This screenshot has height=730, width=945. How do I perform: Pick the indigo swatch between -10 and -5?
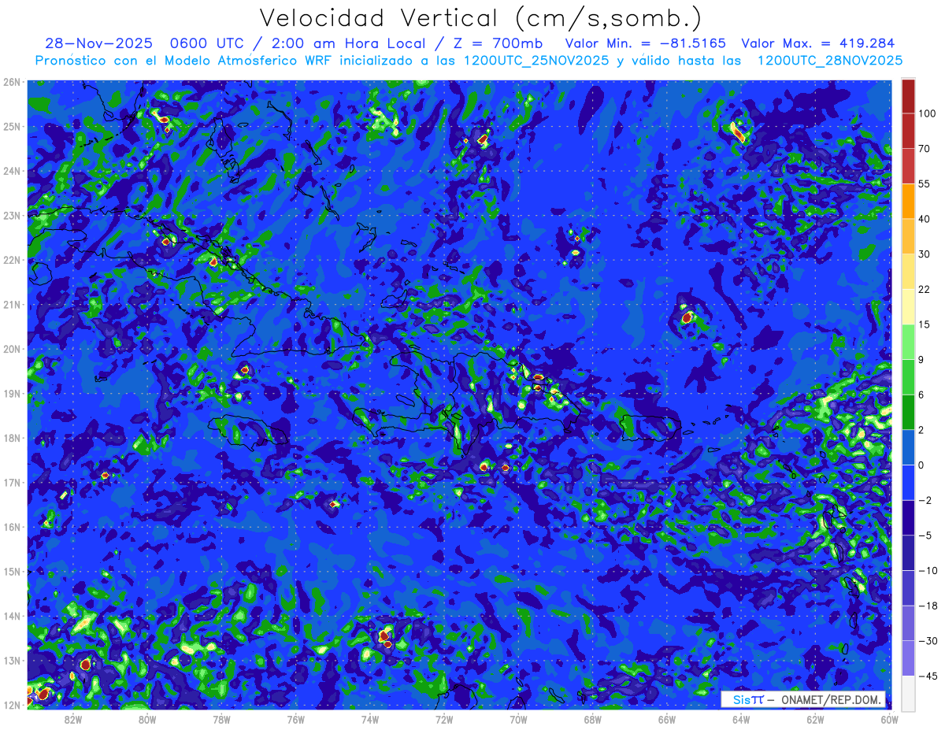point(908,553)
